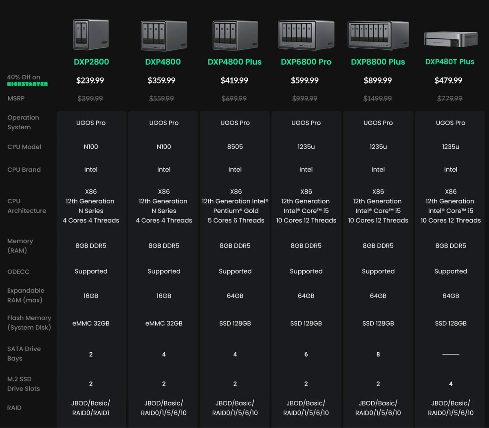The image size is (489, 428).
Task: Click 4 Cores 4 Threads under DXP2800
Action: (x=91, y=221)
